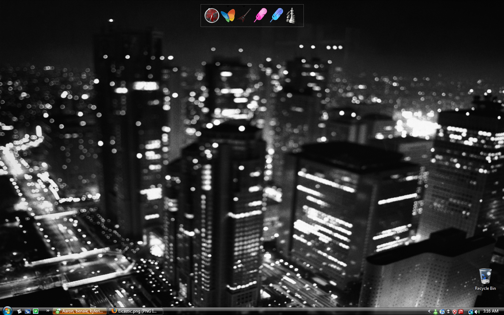504x315 pixels.
Task: Launch the Chess pieces dock icon
Action: click(x=291, y=16)
